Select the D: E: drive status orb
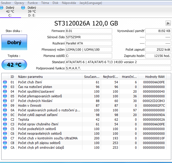This screenshot has height=163, width=172. (x=23, y=8)
